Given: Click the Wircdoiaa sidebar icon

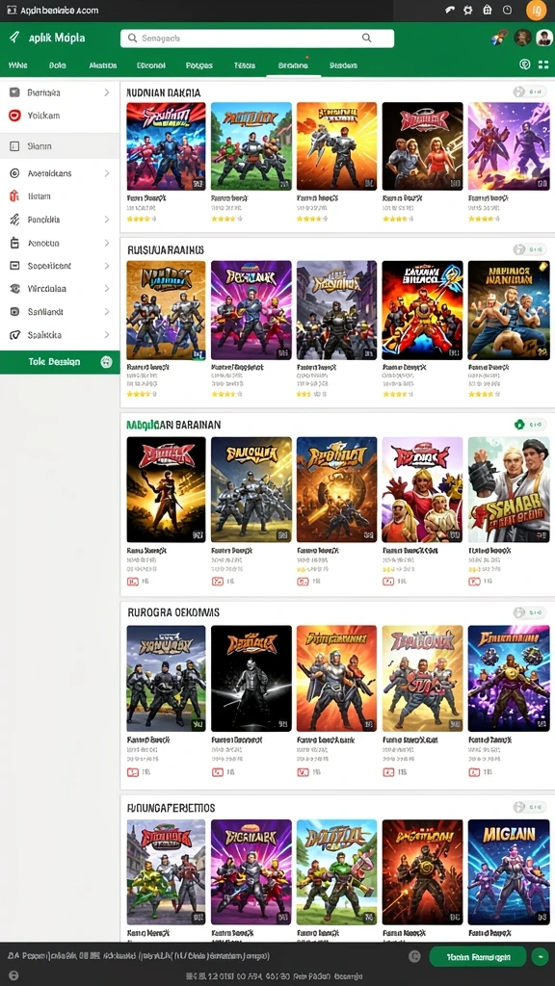Looking at the screenshot, I should click(x=15, y=289).
